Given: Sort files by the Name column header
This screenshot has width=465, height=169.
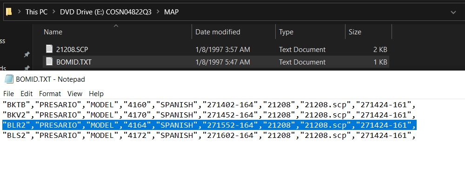Looking at the screenshot, I should point(53,32).
